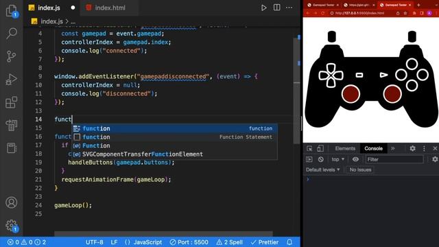Click the left red analog stick
The height and width of the screenshot is (247, 439).
[351, 94]
